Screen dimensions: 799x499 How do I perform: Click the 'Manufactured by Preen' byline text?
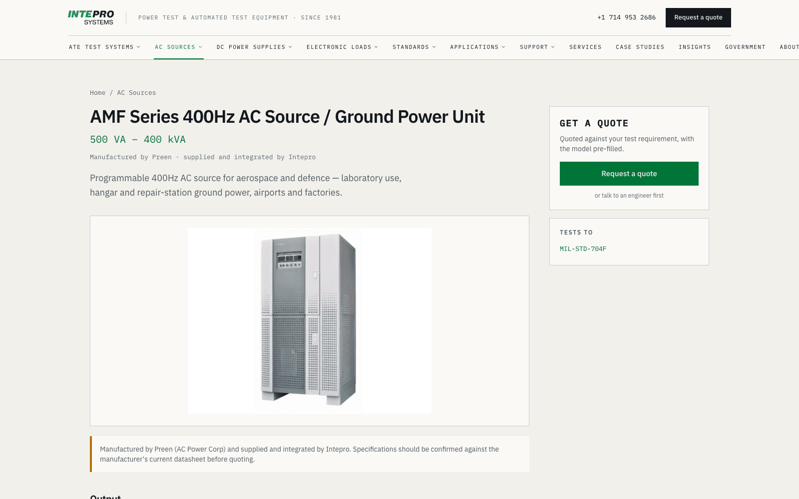coord(203,157)
